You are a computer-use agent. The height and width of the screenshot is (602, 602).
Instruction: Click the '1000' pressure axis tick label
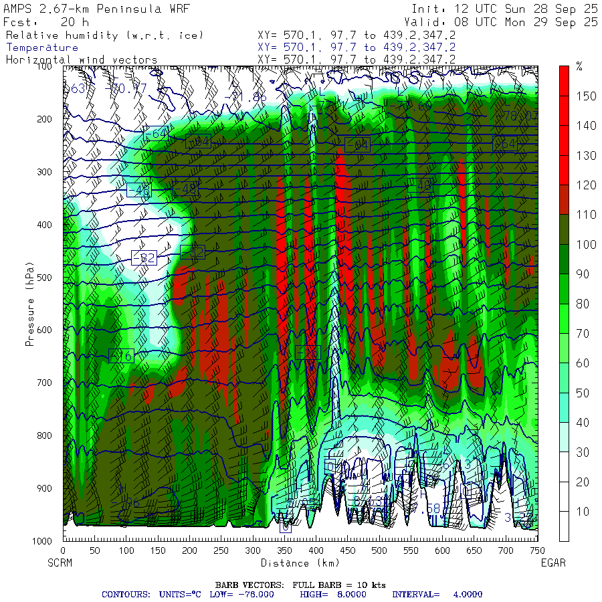click(x=42, y=541)
